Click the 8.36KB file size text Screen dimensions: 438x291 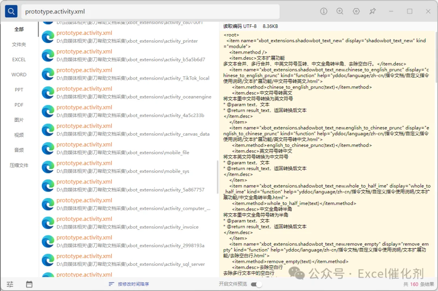point(270,26)
